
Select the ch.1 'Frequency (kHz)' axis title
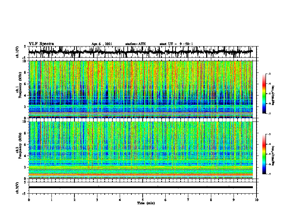tap(20, 85)
